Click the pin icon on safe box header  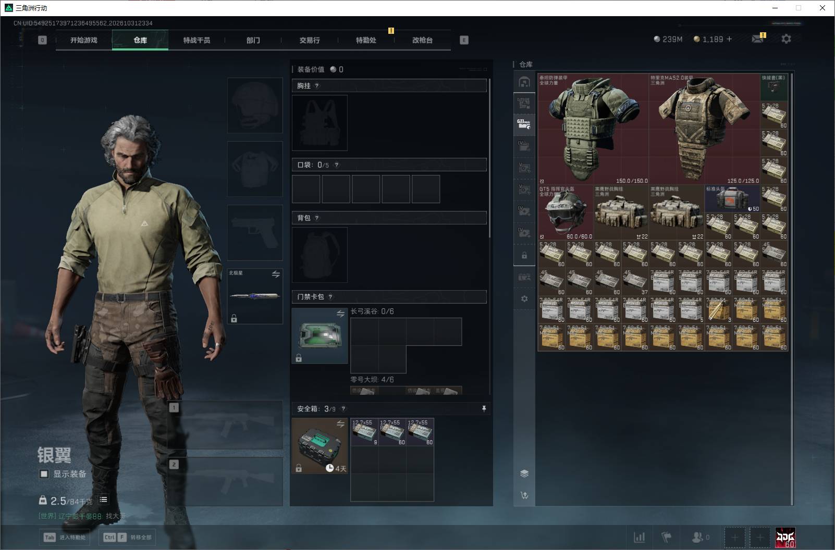[484, 409]
